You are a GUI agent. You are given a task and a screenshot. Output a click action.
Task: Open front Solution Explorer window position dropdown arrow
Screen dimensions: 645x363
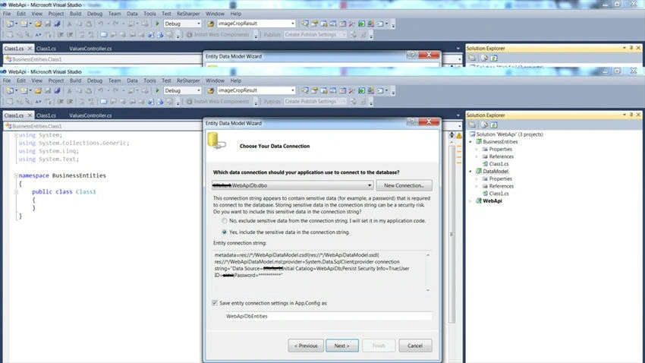[x=625, y=115]
